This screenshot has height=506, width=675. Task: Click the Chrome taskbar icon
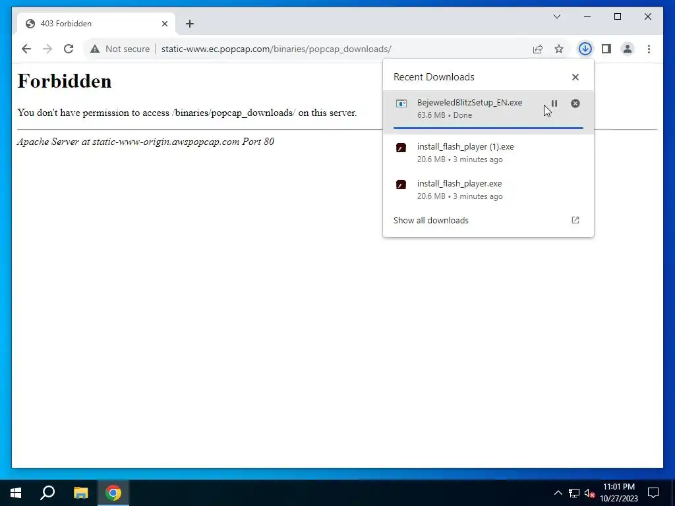[113, 493]
